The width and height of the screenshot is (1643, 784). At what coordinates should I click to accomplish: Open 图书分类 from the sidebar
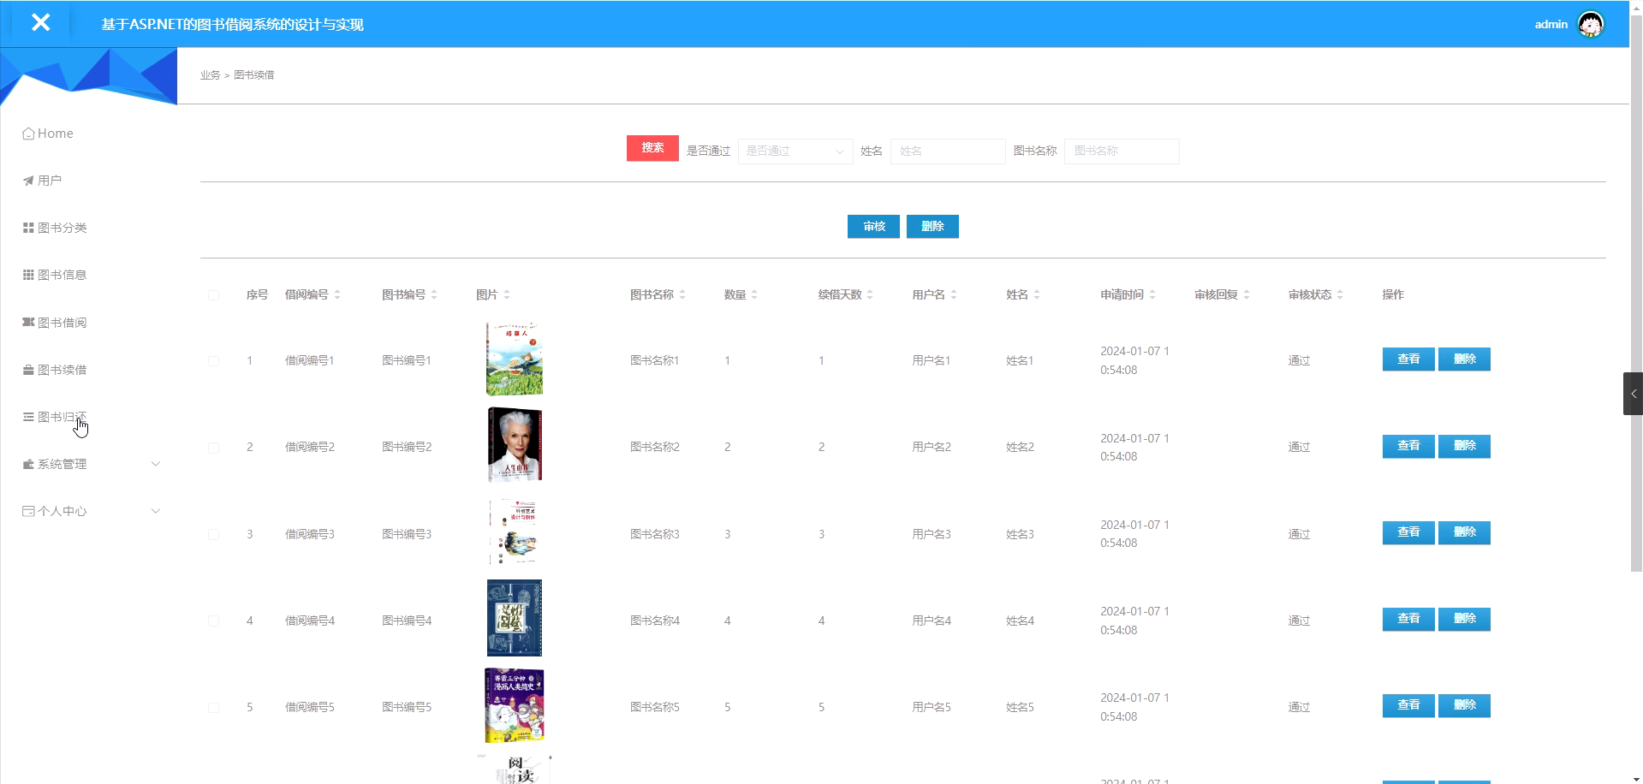tap(60, 227)
